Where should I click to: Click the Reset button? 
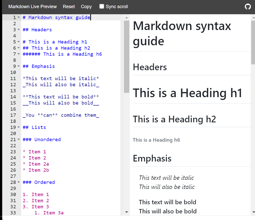coord(69,7)
